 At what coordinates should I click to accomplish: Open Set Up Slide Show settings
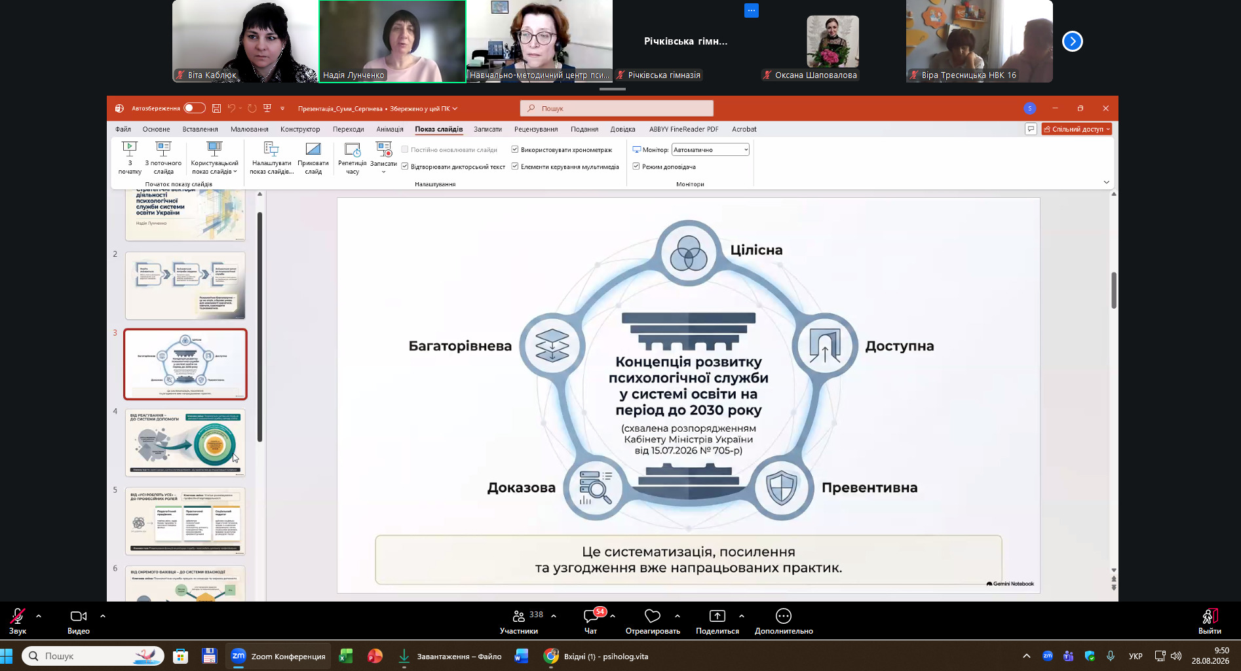click(271, 158)
